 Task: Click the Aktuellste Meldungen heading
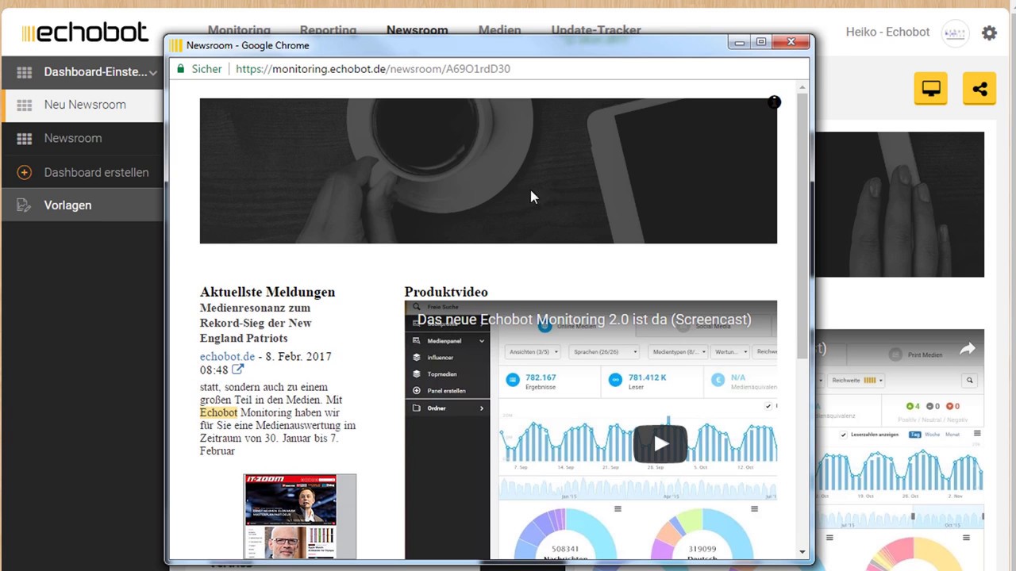(267, 292)
